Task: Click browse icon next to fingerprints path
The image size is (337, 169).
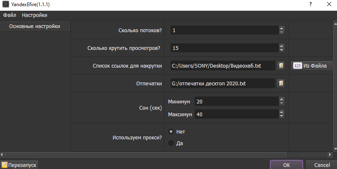Action: click(x=280, y=84)
